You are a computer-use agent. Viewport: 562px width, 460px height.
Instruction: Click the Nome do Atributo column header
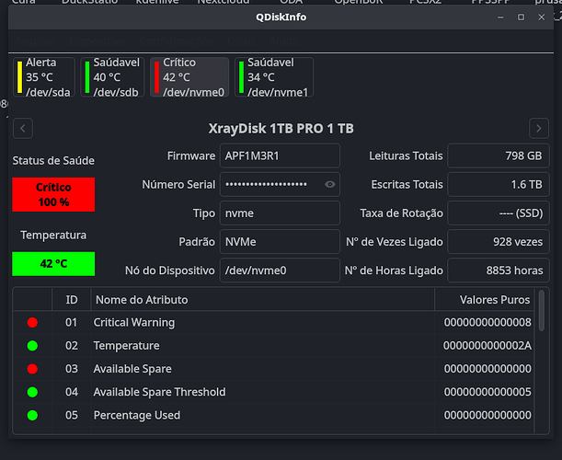pos(263,300)
